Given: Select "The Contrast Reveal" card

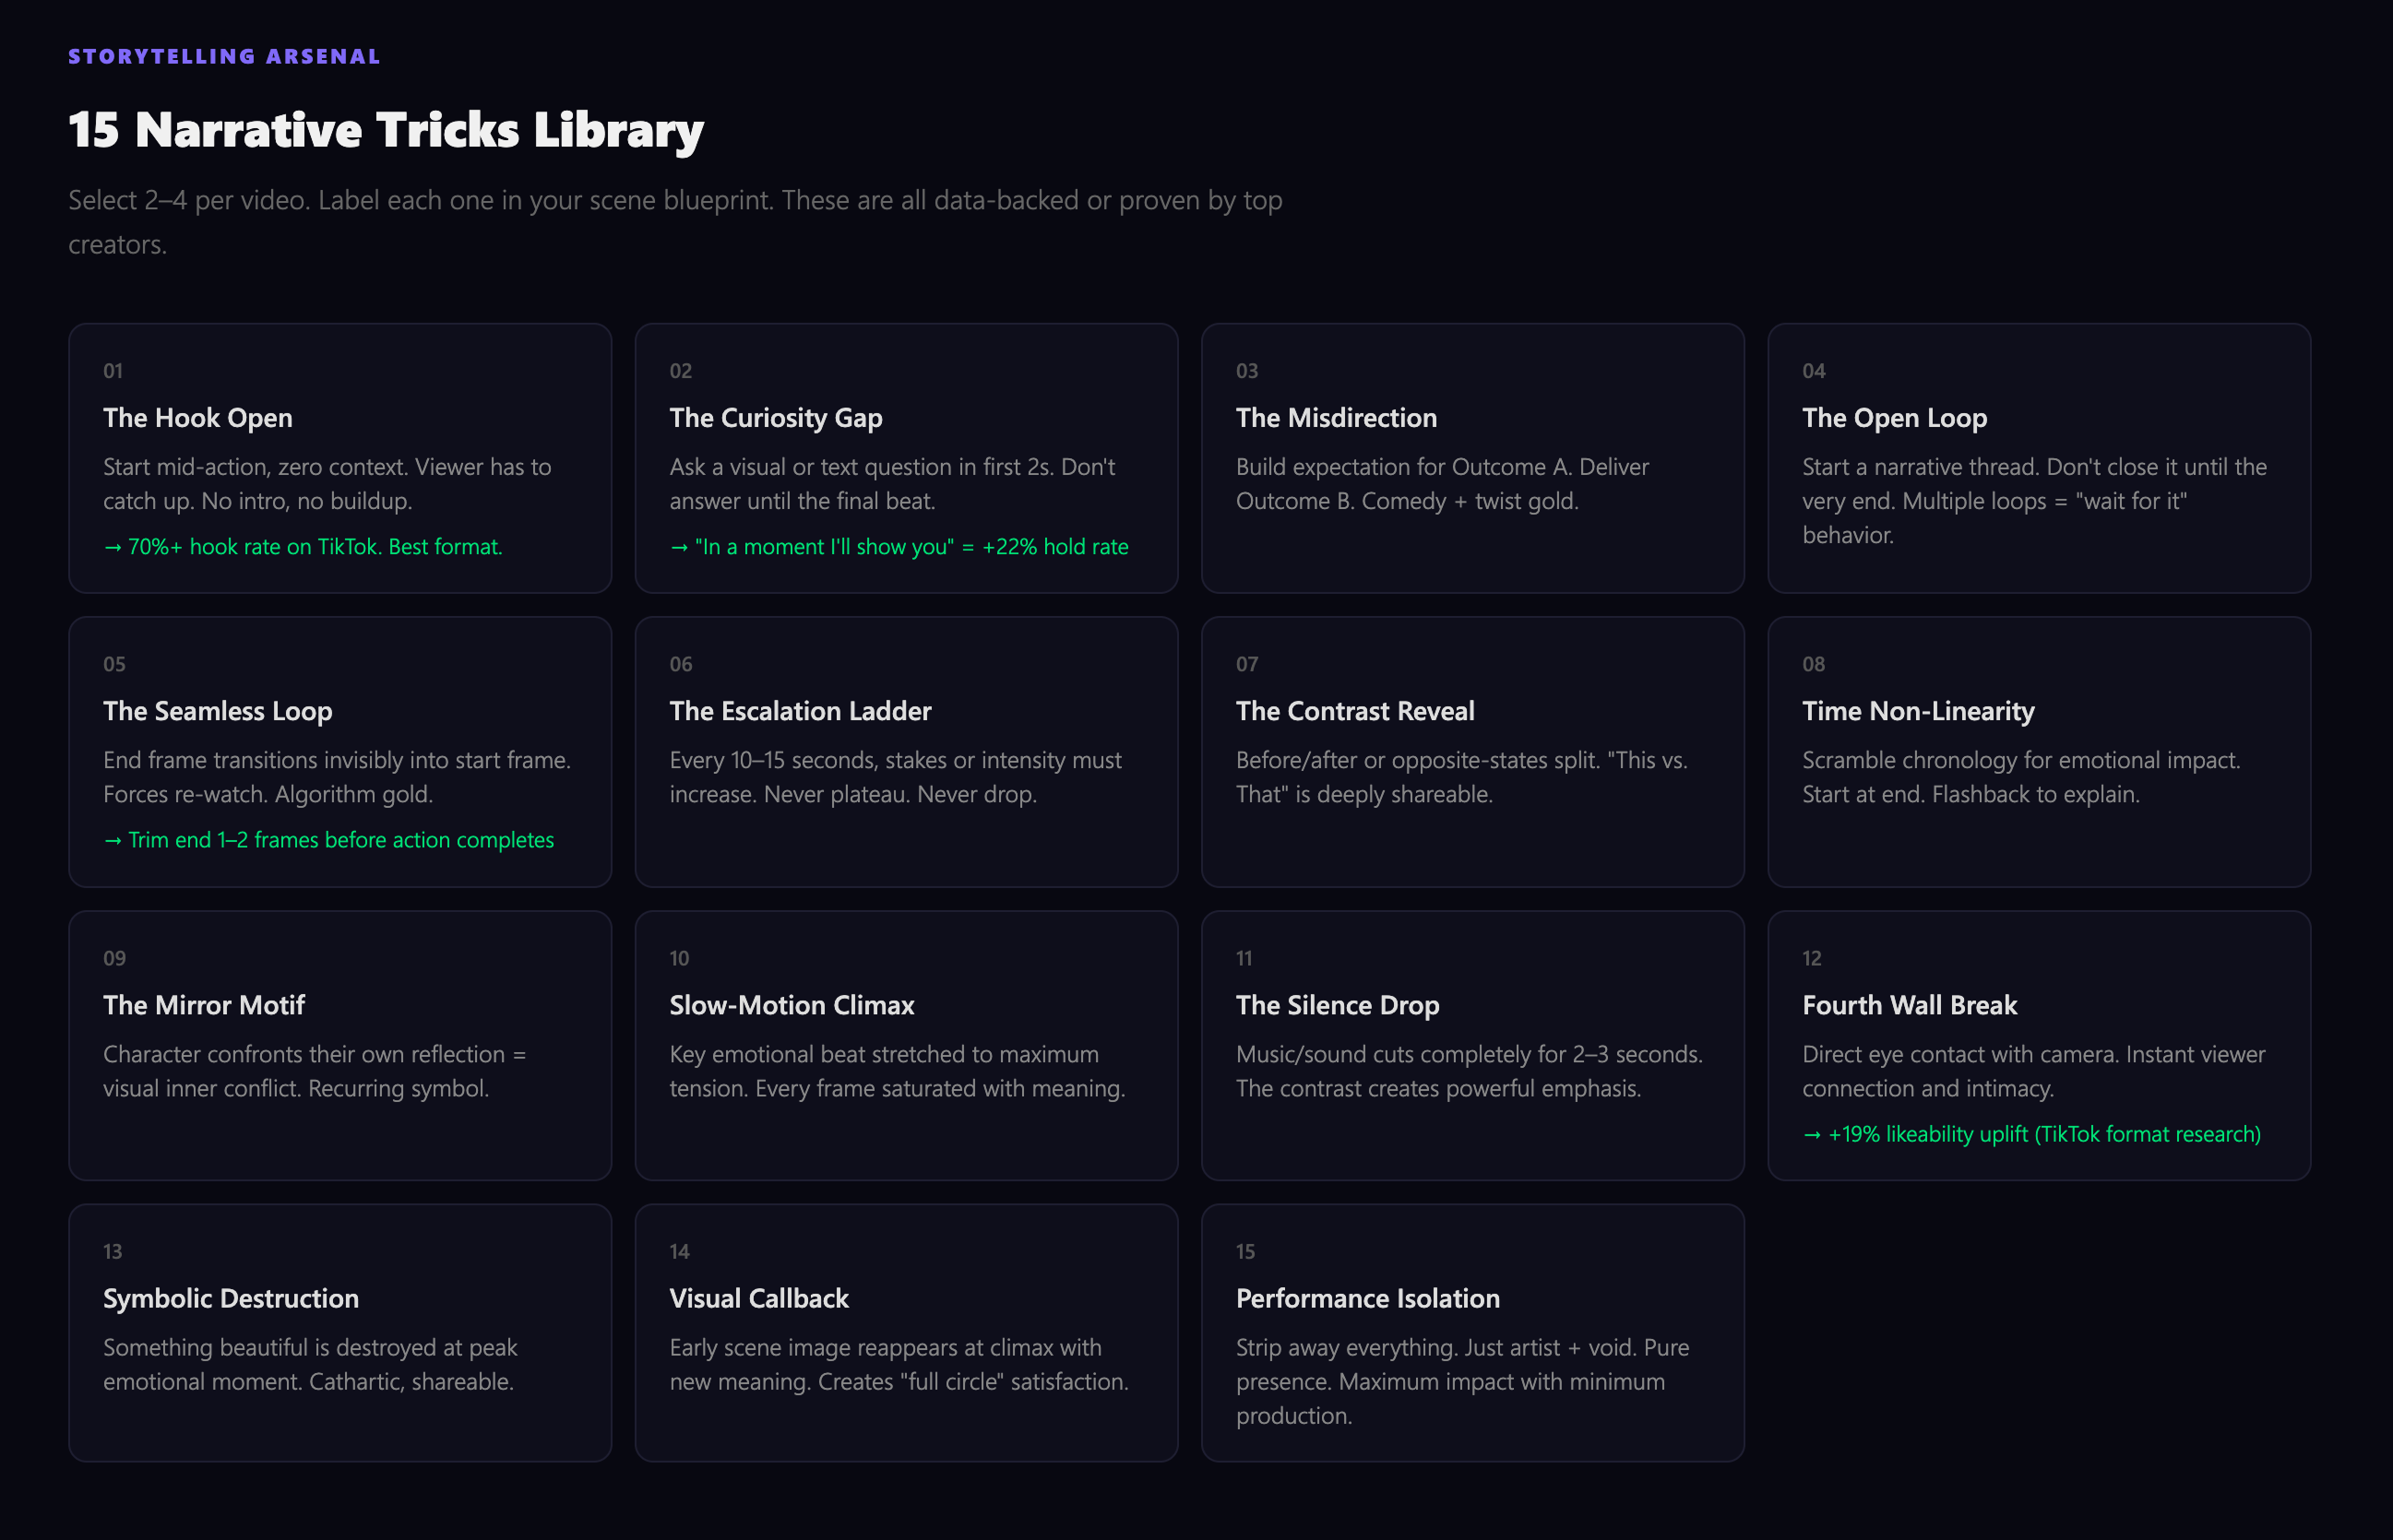Looking at the screenshot, I should (1471, 752).
